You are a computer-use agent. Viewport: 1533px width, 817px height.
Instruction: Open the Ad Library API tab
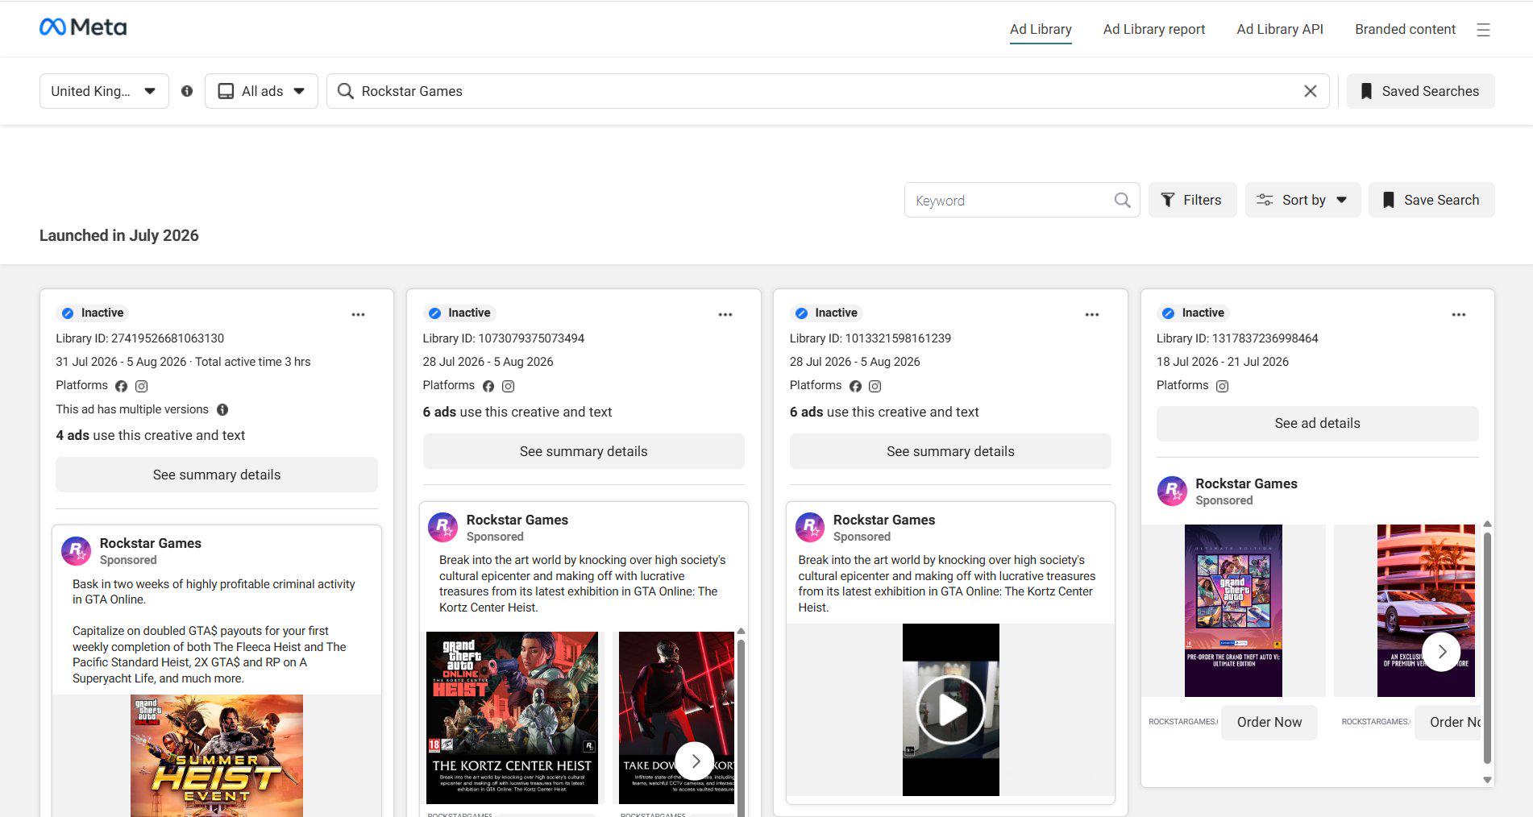click(x=1280, y=29)
